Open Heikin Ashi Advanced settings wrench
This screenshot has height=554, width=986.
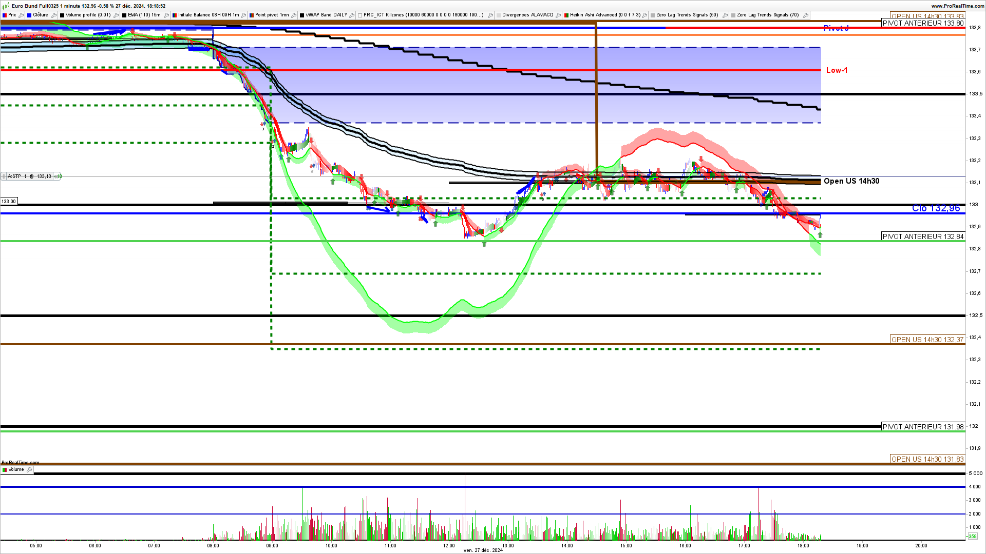pos(645,15)
